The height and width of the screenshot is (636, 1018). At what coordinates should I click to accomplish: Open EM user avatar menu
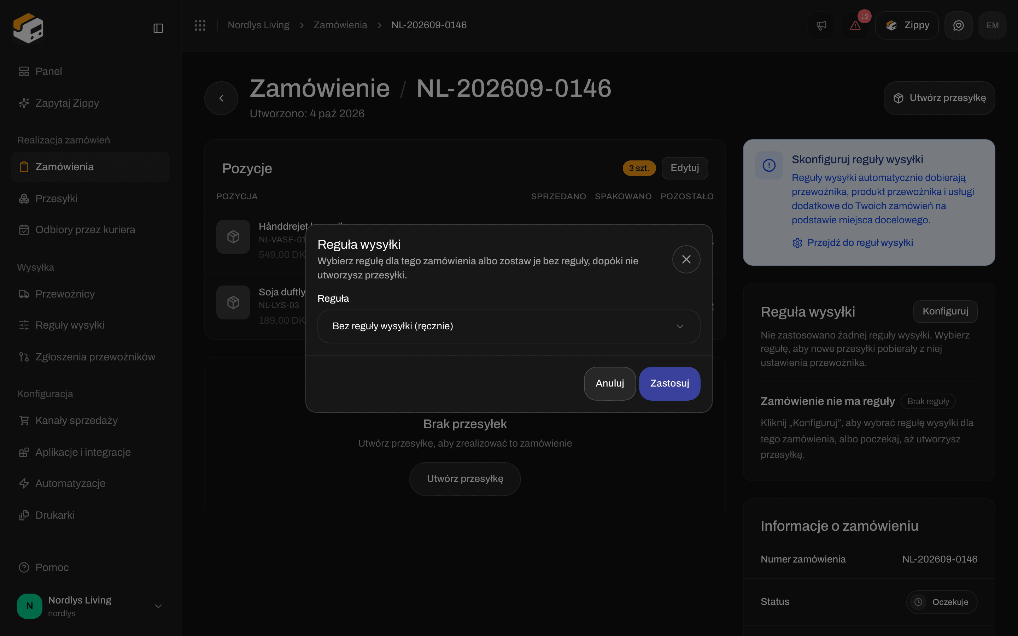coord(992,25)
